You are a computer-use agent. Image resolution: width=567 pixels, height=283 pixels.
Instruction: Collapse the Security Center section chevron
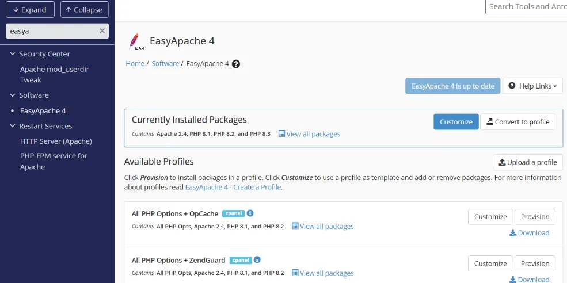[12, 54]
